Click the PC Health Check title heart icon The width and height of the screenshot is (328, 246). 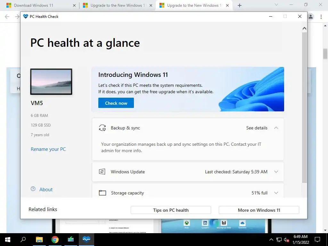(x=26, y=16)
